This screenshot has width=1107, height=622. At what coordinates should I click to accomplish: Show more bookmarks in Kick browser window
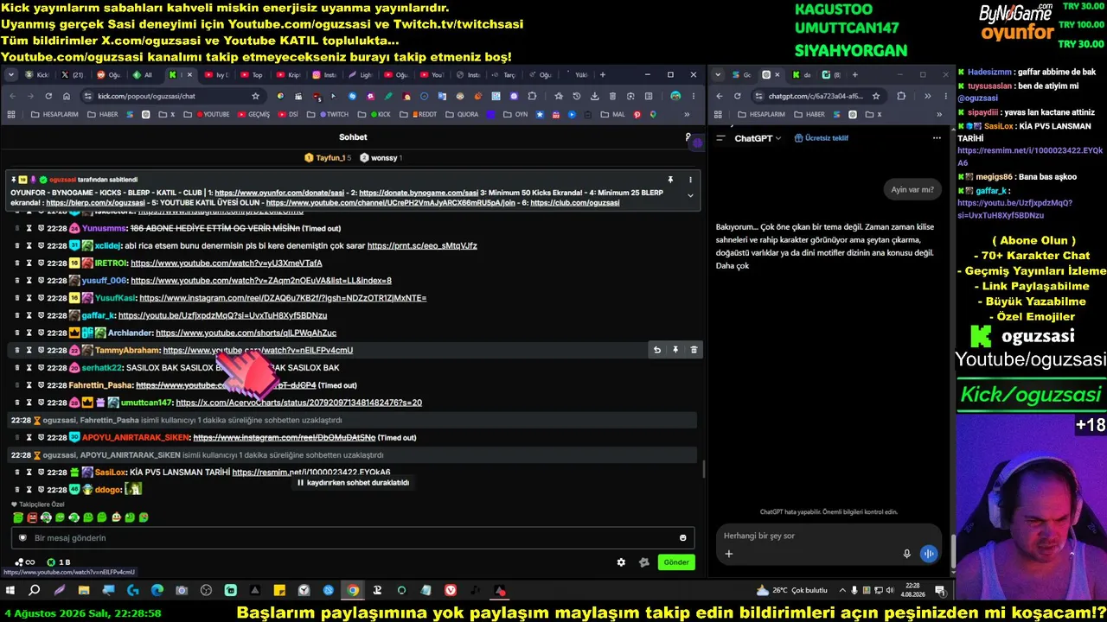688,114
